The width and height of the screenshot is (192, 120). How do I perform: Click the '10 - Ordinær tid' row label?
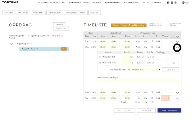click(107, 57)
